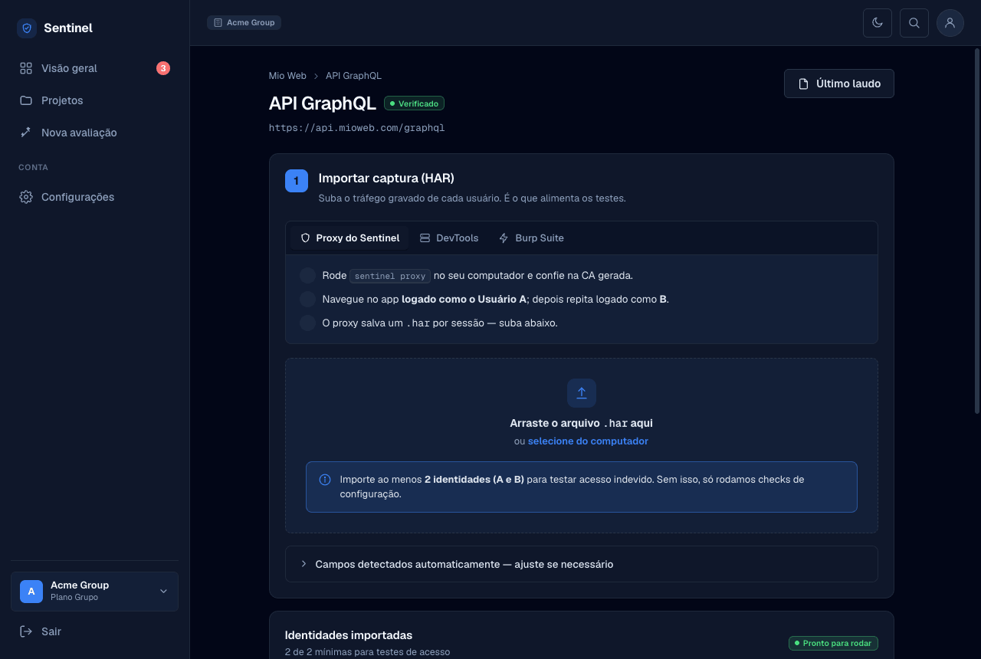Open Último laudo report

(839, 84)
